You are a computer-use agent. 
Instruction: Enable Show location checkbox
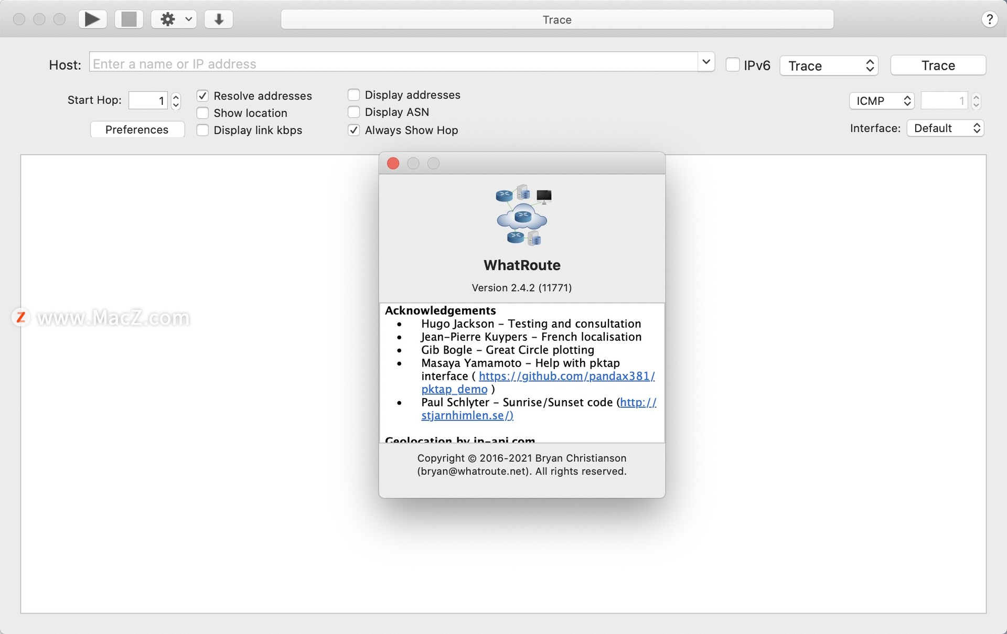pyautogui.click(x=202, y=113)
